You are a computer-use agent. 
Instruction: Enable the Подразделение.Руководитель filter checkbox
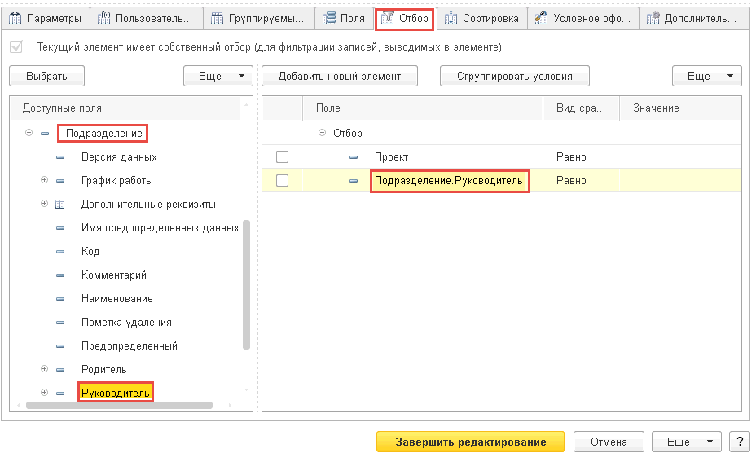282,180
